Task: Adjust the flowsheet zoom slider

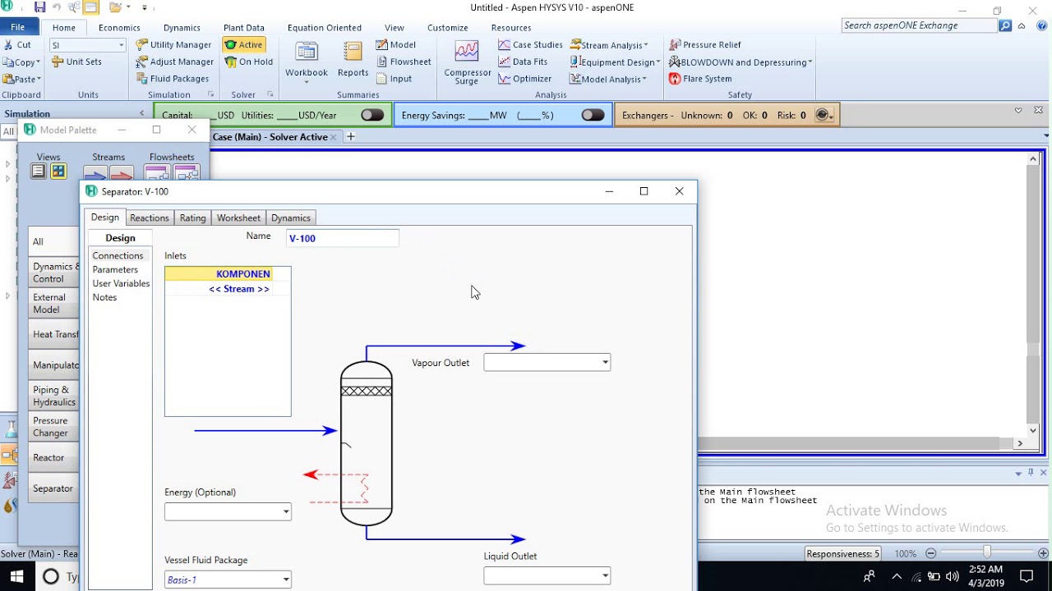Action: pyautogui.click(x=987, y=553)
